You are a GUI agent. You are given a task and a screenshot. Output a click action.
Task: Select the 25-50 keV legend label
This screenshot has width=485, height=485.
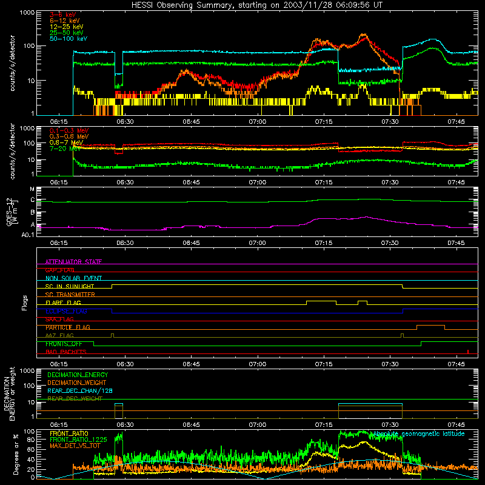point(67,33)
